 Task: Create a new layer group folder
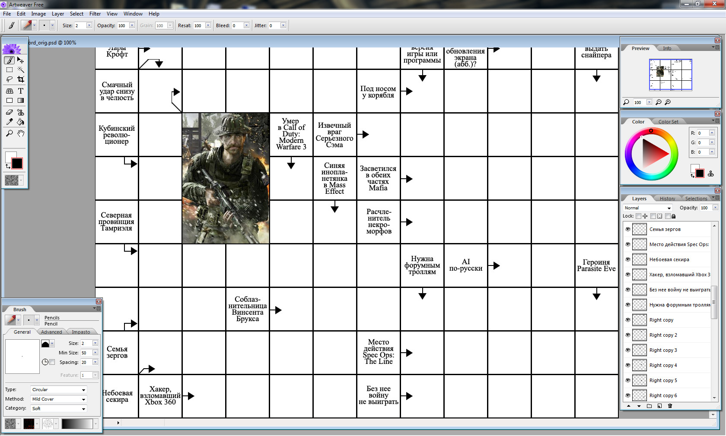click(649, 406)
